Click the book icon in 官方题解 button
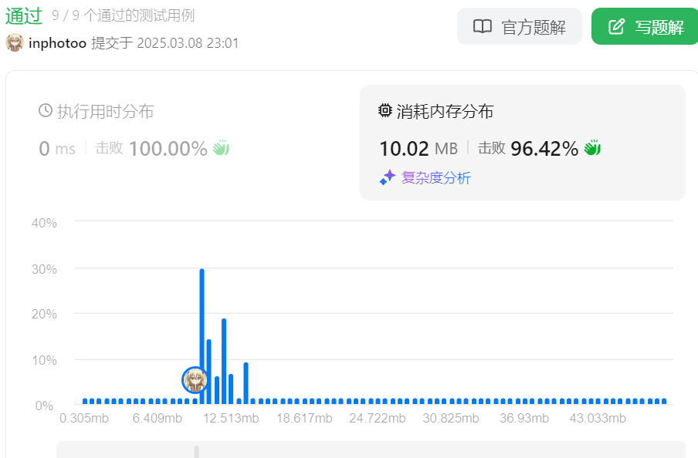Screen dimensions: 698x458 pyautogui.click(x=483, y=27)
